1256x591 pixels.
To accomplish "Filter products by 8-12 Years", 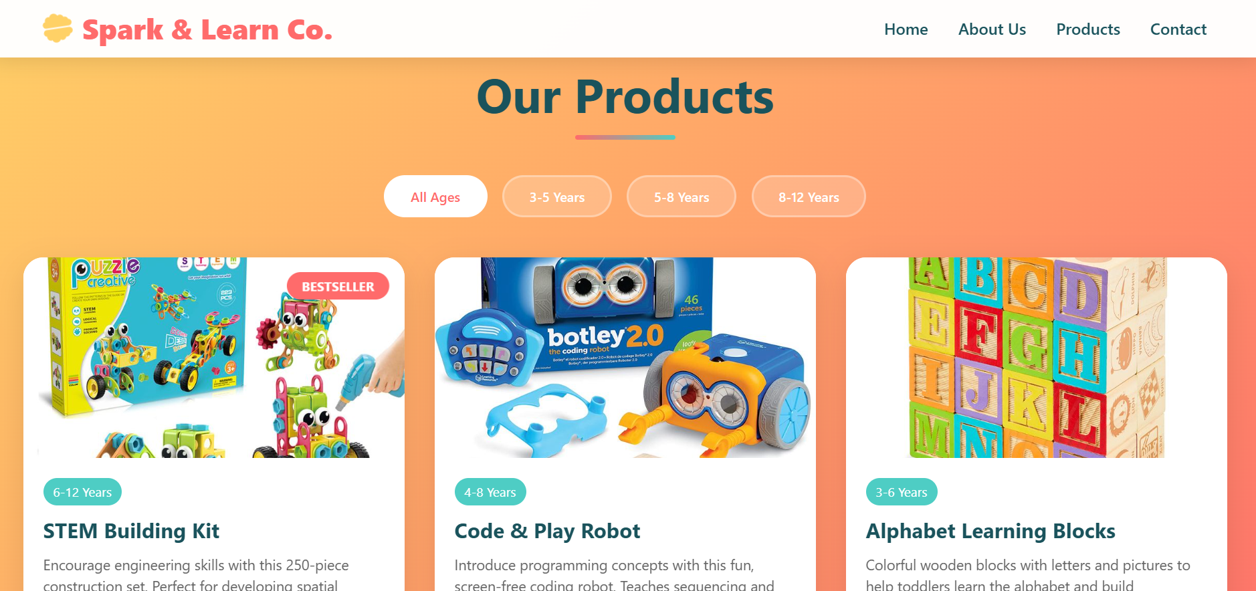I will (809, 197).
